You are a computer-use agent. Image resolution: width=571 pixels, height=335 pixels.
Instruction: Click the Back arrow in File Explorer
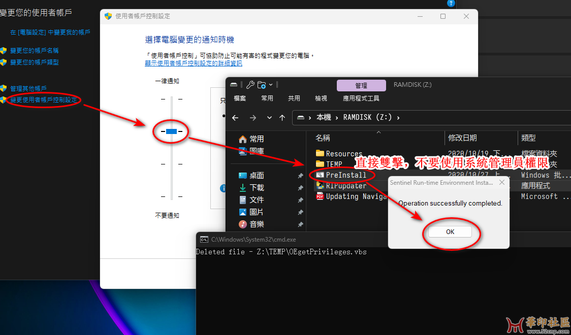(x=235, y=118)
